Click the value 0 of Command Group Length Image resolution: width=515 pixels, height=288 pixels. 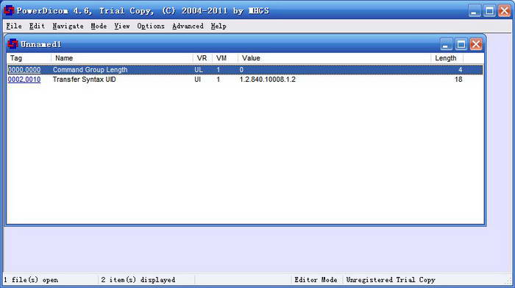click(x=241, y=70)
